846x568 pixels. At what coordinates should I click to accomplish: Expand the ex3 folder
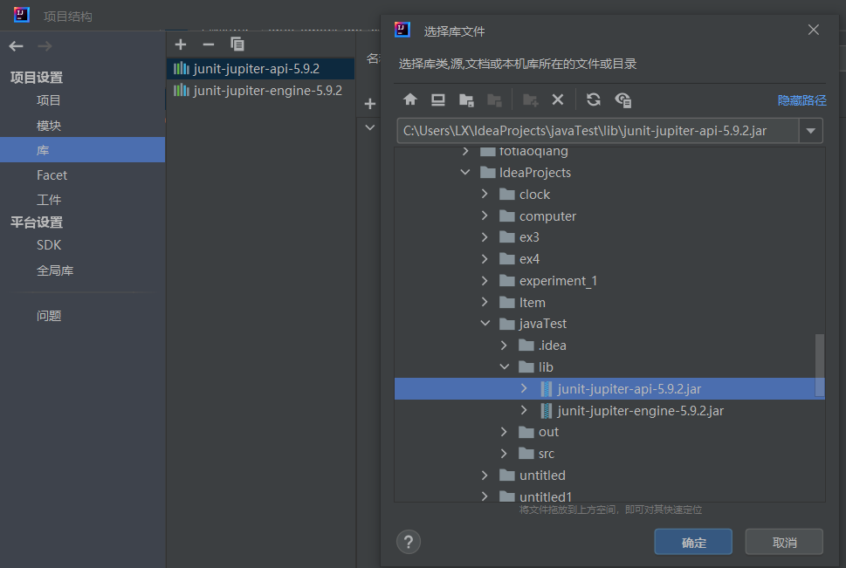[485, 236]
